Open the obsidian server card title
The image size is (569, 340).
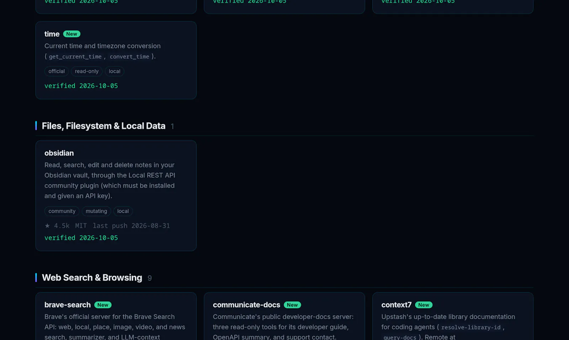(59, 153)
